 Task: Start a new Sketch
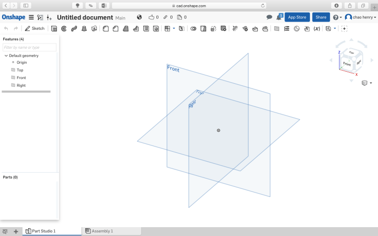coord(35,28)
